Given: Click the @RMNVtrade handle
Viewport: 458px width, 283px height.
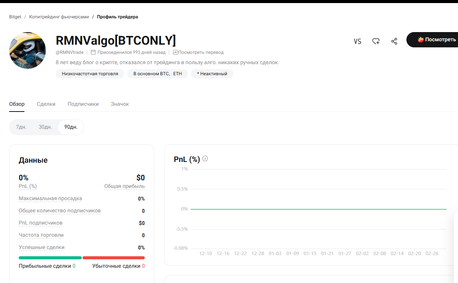Looking at the screenshot, I should pos(70,52).
